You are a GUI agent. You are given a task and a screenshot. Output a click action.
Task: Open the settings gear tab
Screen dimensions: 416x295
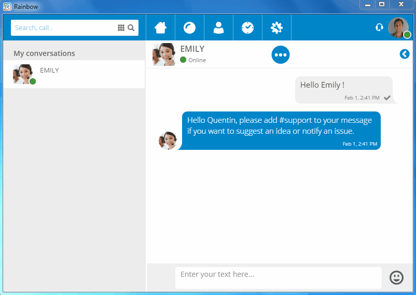click(276, 27)
